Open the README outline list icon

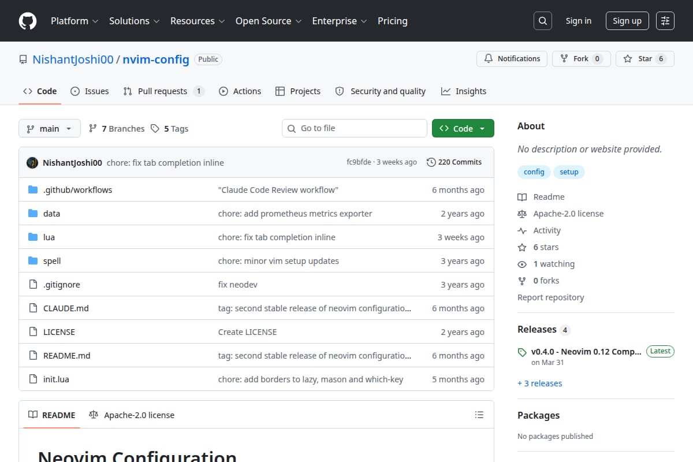pos(479,415)
